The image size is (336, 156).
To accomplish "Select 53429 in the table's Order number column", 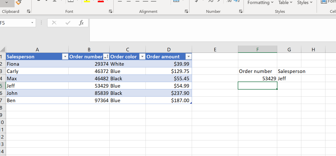I will tap(89, 86).
